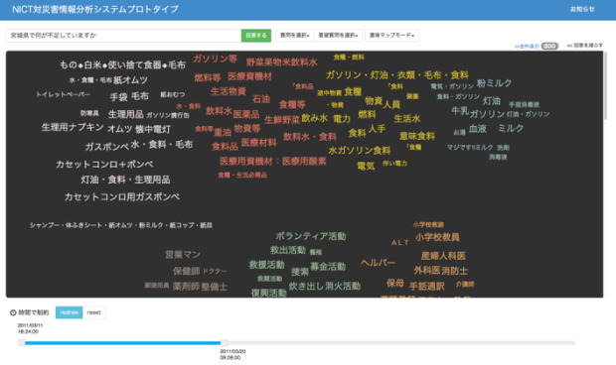The image size is (616, 365).
Task: Click the phrase 医療用資機材:医療用酸素
Action: [x=273, y=161]
